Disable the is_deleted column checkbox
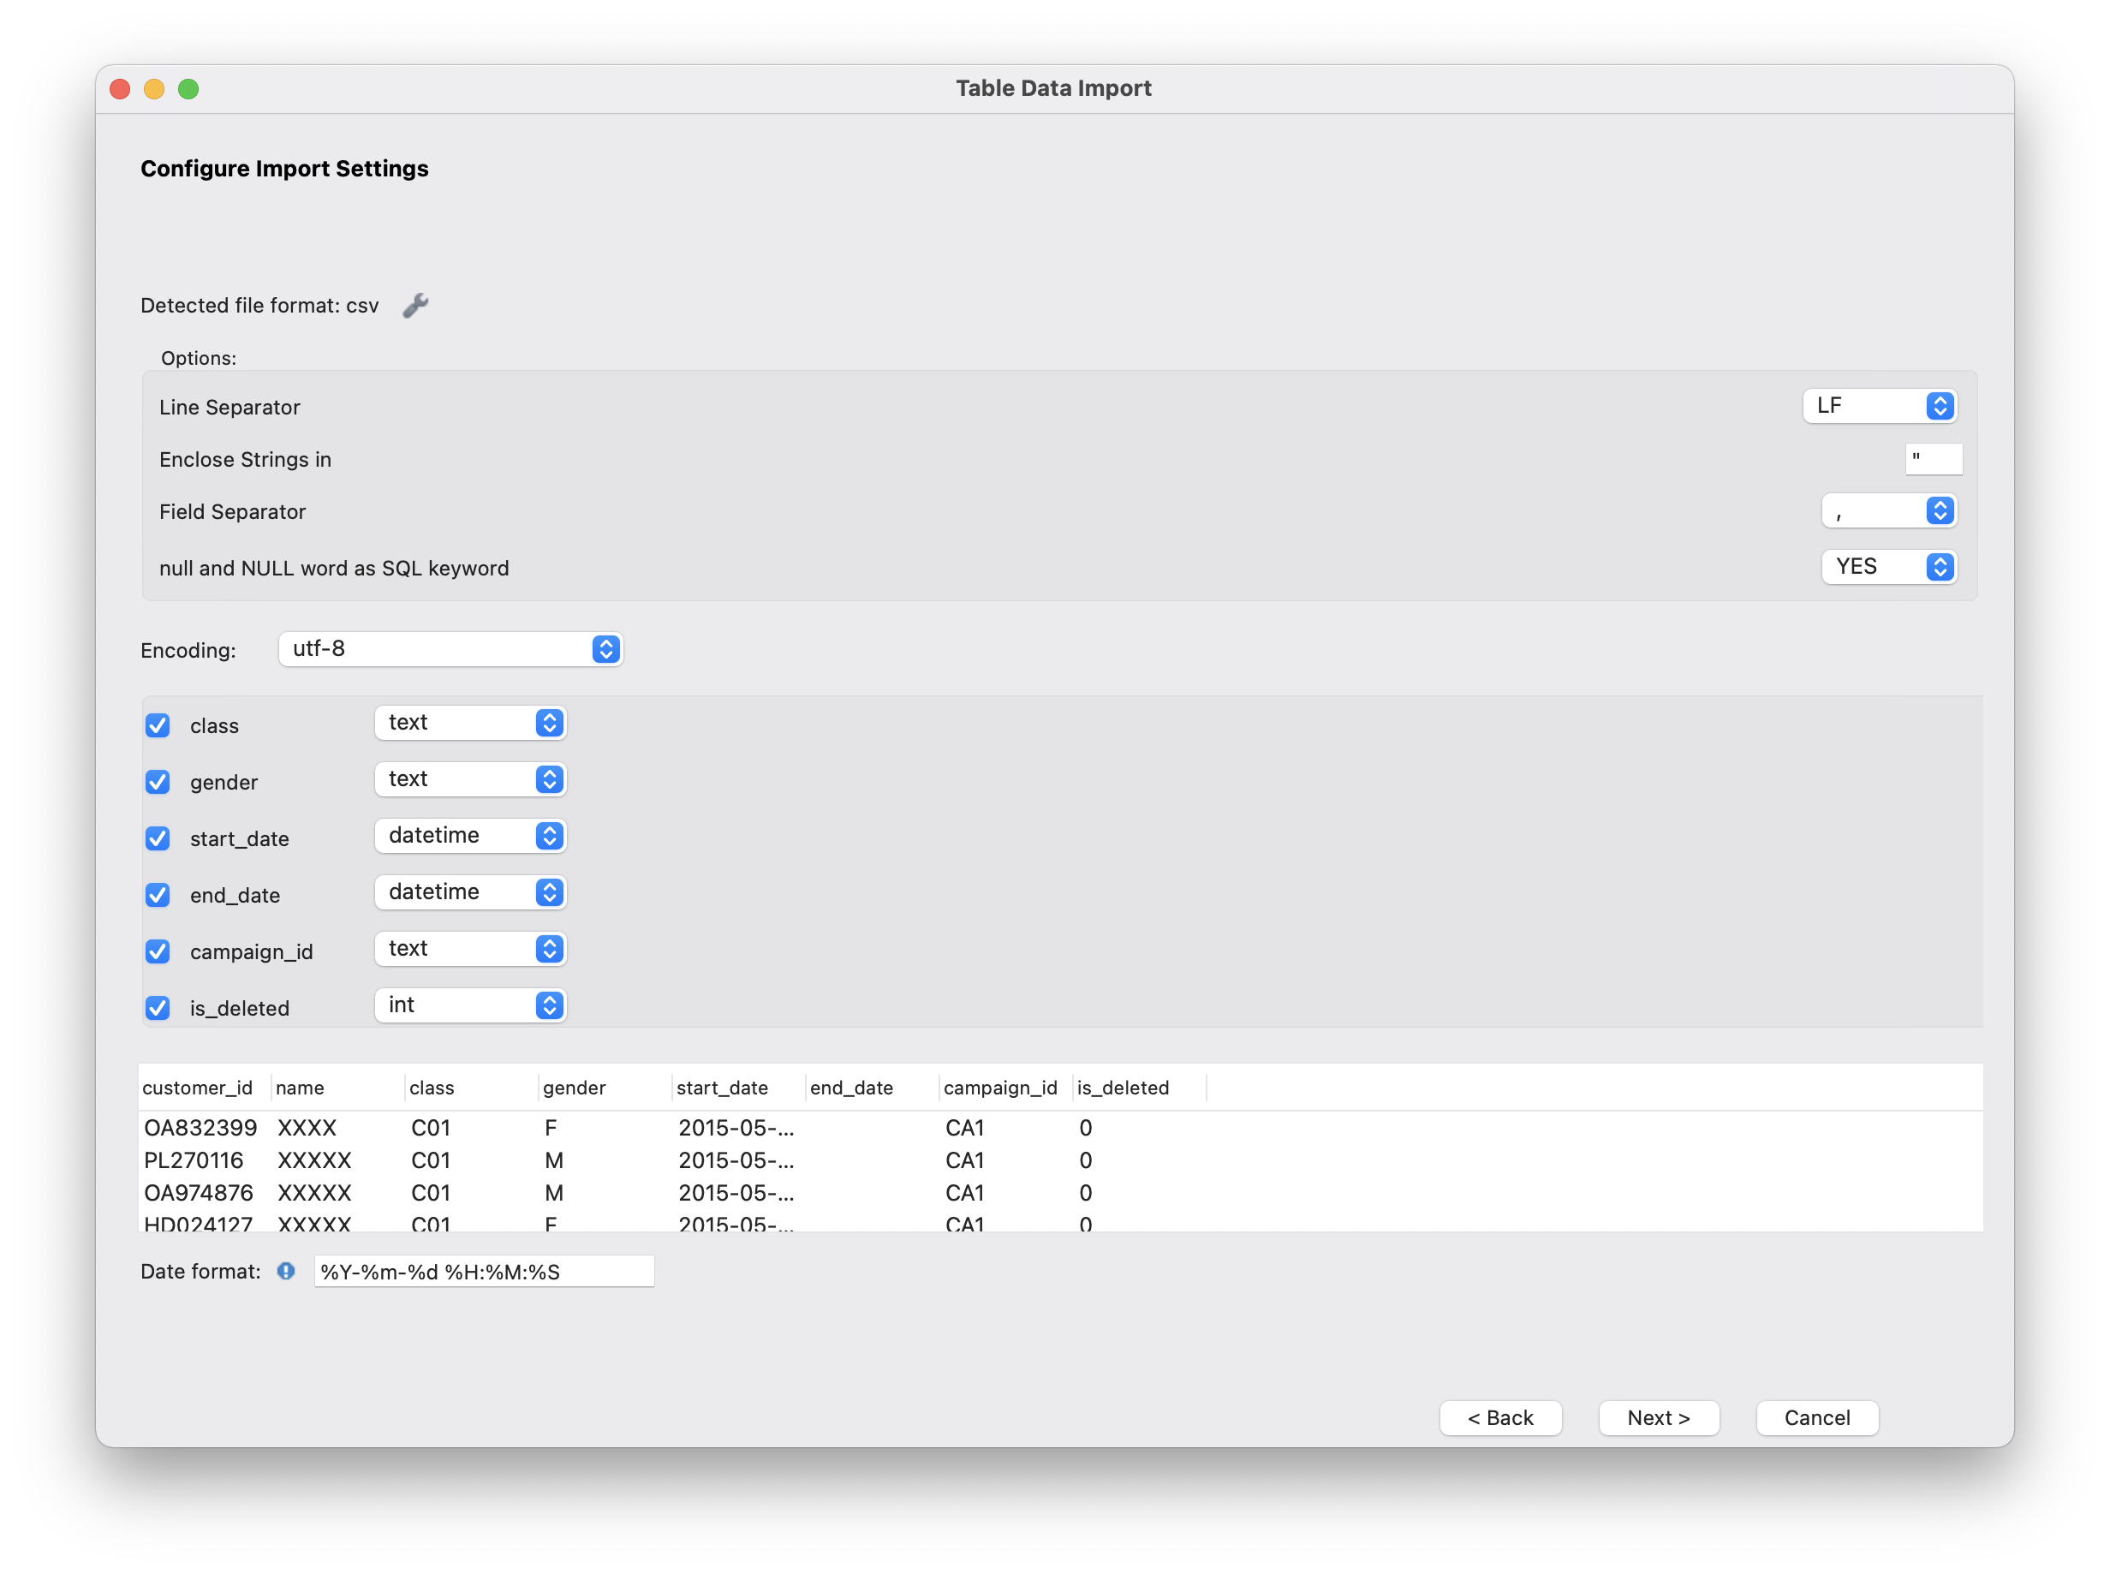 (158, 1008)
